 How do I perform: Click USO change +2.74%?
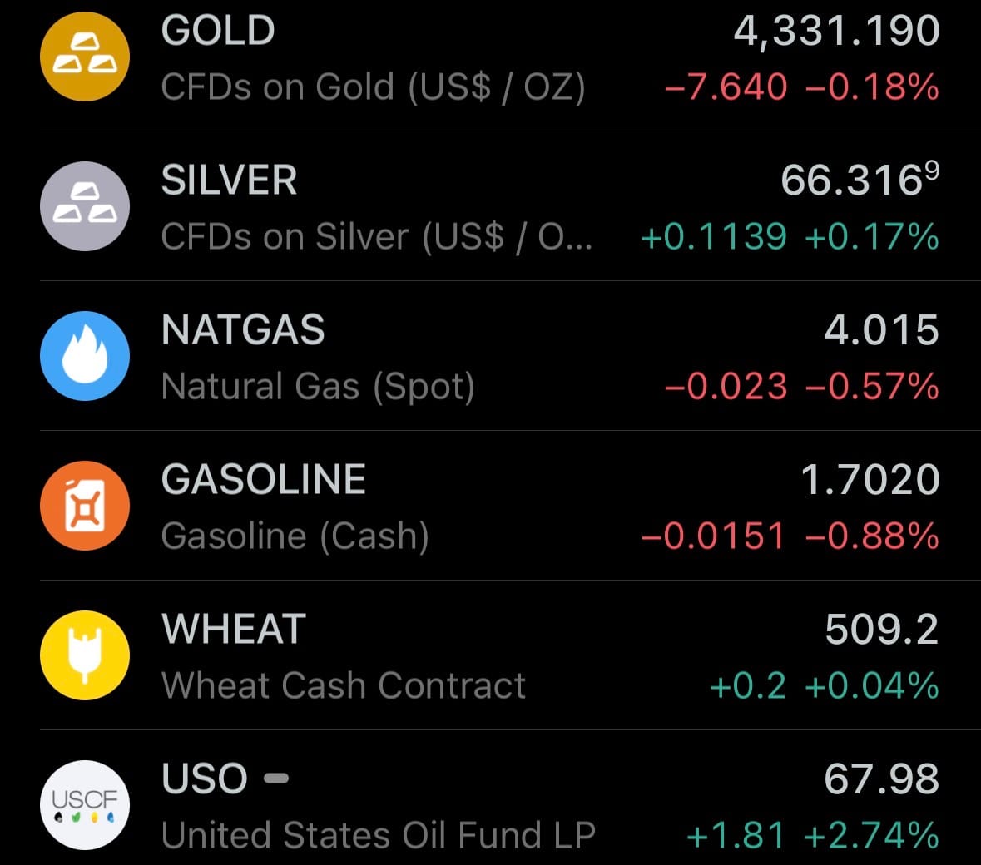tap(872, 836)
